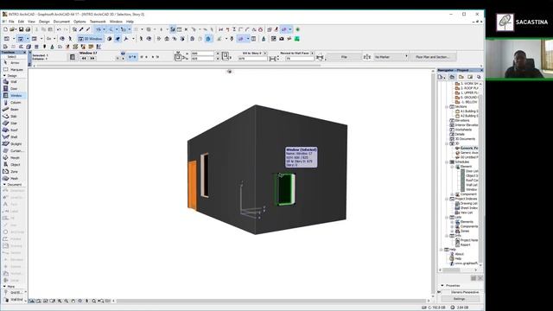Collapse the Sections node in Navigator
Viewport: 553px width, 311px height.
click(x=447, y=106)
